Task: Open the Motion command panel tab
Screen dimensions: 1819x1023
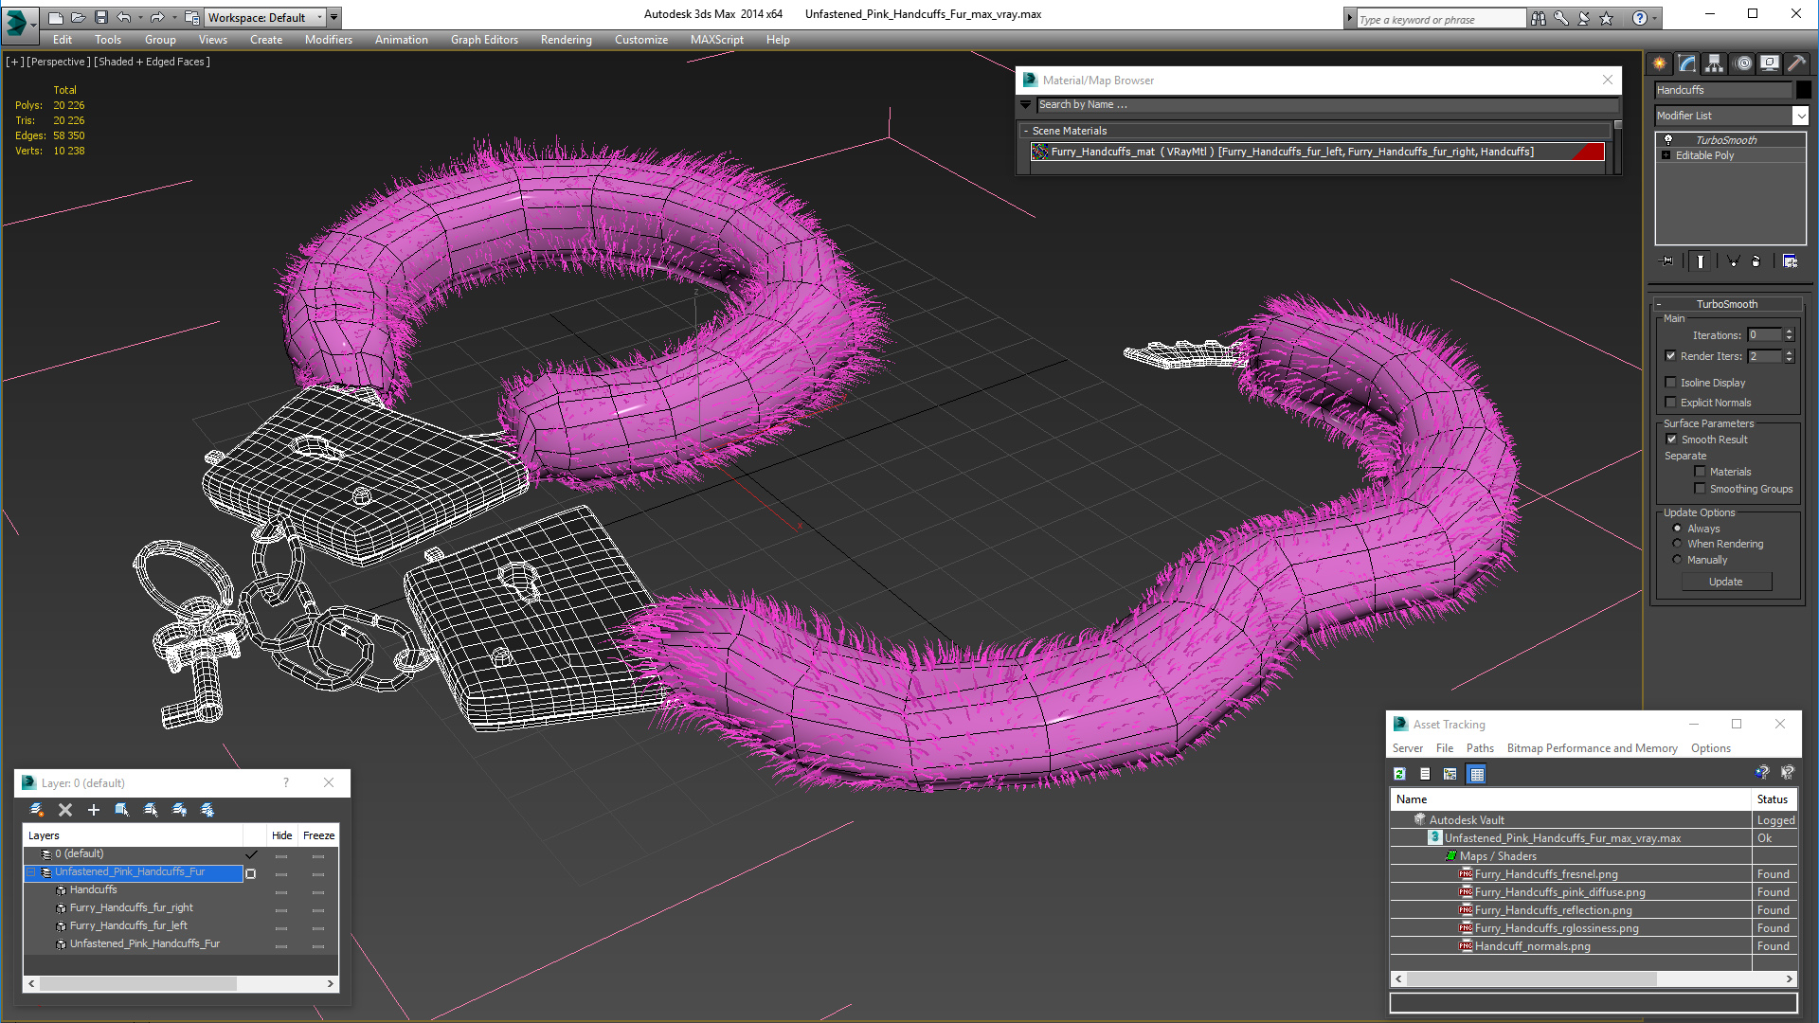Action: tap(1742, 63)
